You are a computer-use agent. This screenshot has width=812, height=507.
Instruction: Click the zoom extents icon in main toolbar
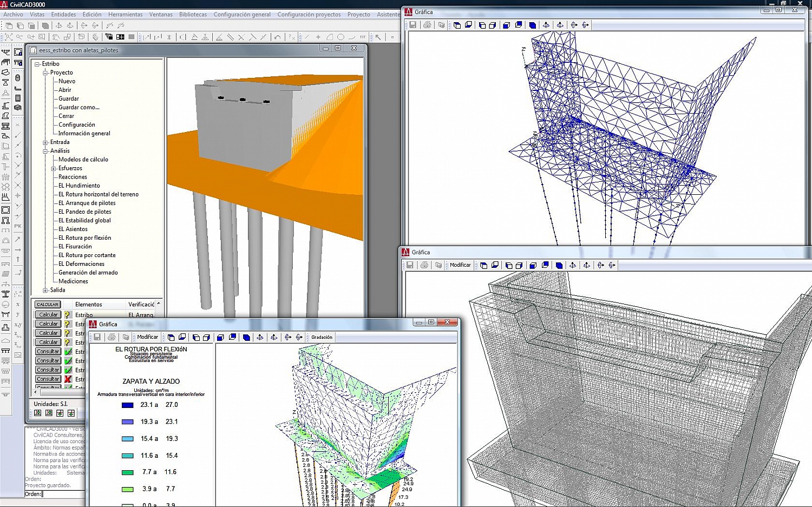9,37
